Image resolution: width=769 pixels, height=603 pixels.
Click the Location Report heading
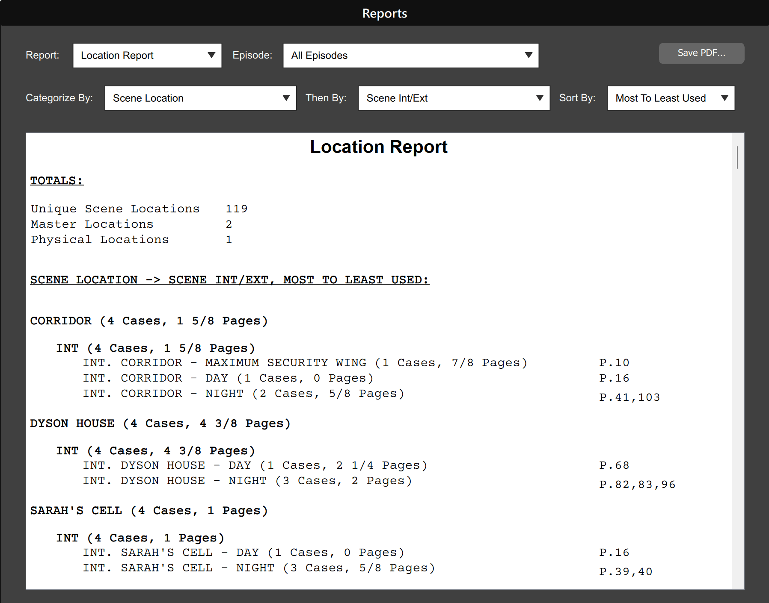[x=378, y=147]
